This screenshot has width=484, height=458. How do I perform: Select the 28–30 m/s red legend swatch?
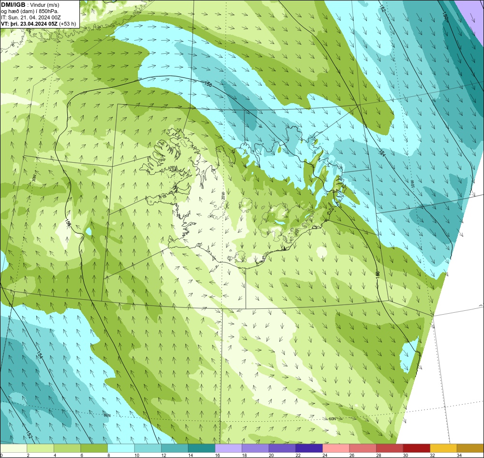click(390, 448)
